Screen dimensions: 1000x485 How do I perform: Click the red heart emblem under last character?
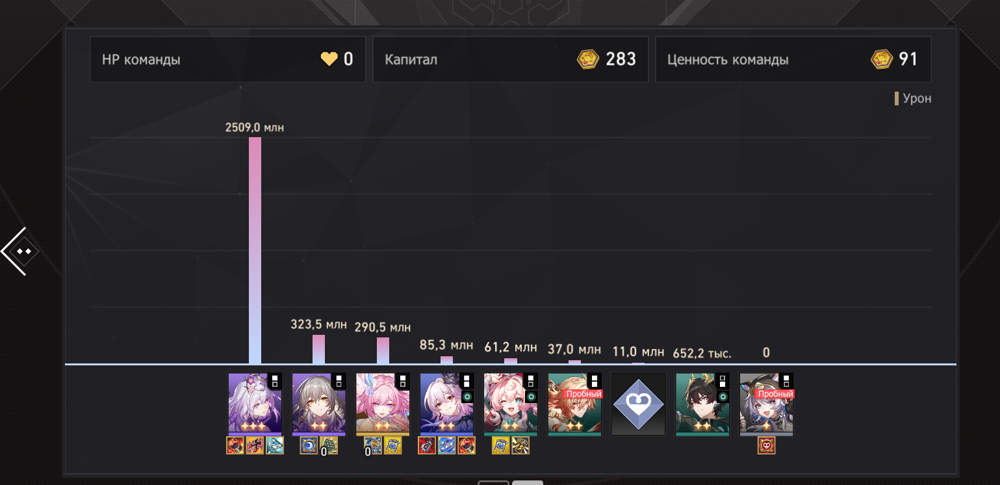[x=767, y=445]
